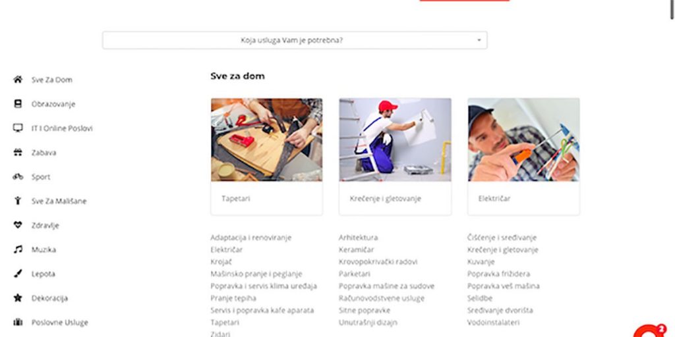Click the heartbeat icon beside Zdravlje
The width and height of the screenshot is (675, 337).
(x=18, y=225)
